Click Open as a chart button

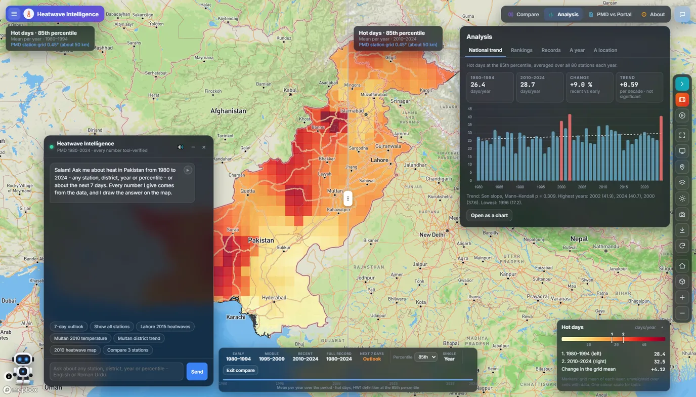pyautogui.click(x=489, y=215)
